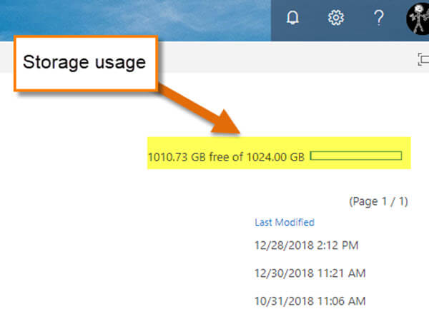Click the words 'free of' in storage text
429x314 pixels.
226,157
